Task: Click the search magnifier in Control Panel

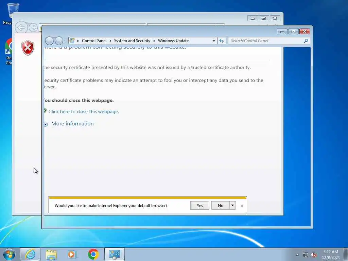Action: point(306,41)
